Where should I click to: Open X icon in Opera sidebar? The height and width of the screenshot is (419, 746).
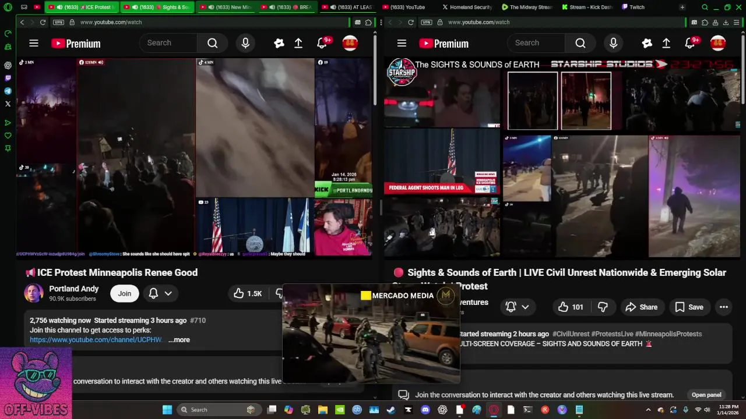(x=8, y=104)
